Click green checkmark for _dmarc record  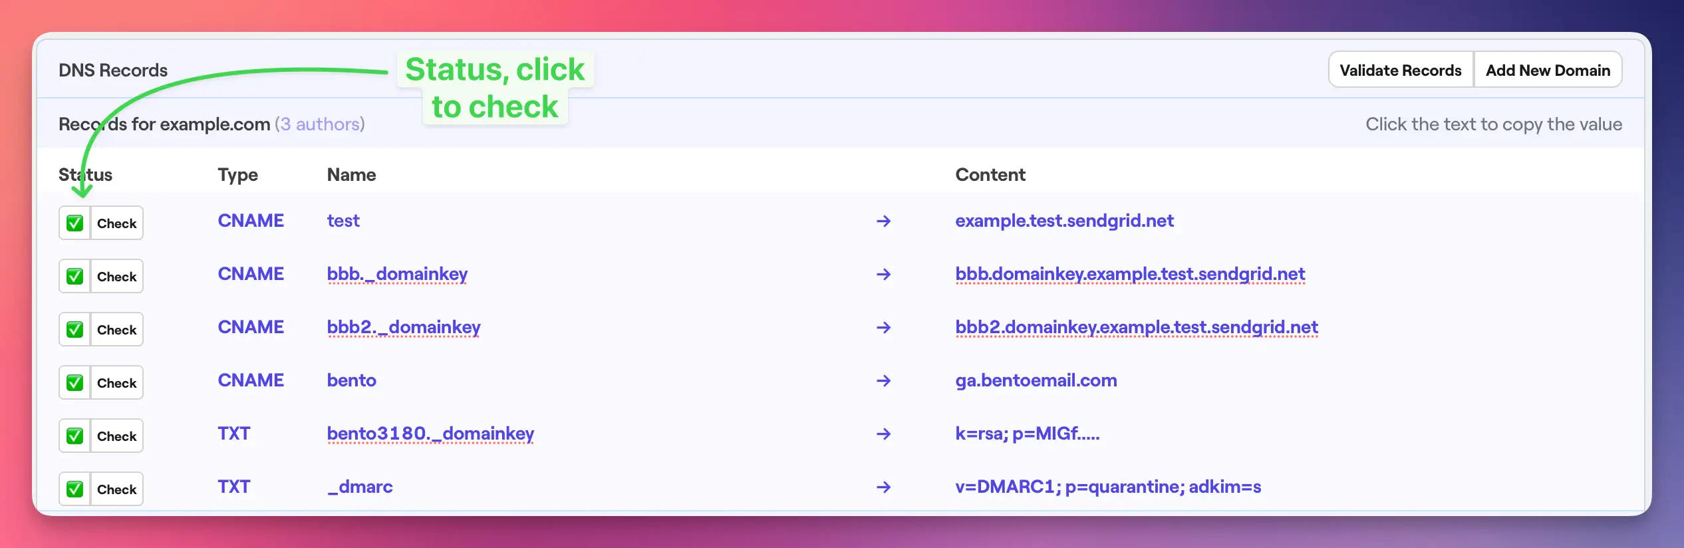coord(75,489)
